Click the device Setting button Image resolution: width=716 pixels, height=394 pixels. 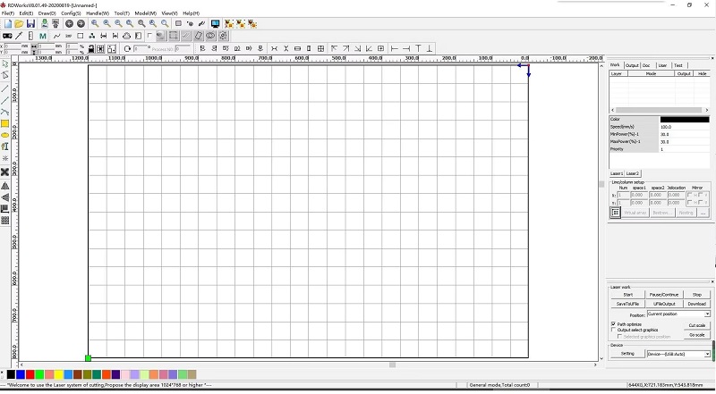(628, 354)
